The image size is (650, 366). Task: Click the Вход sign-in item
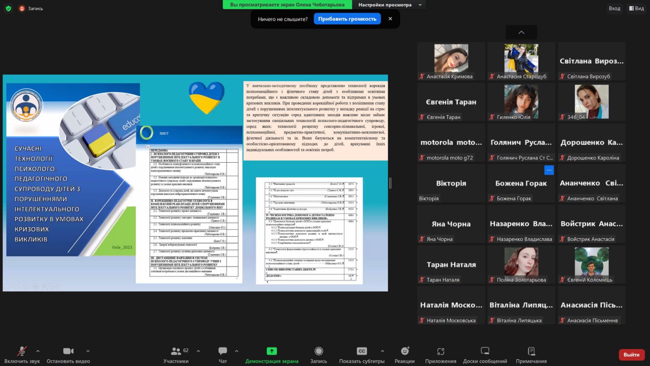point(614,8)
